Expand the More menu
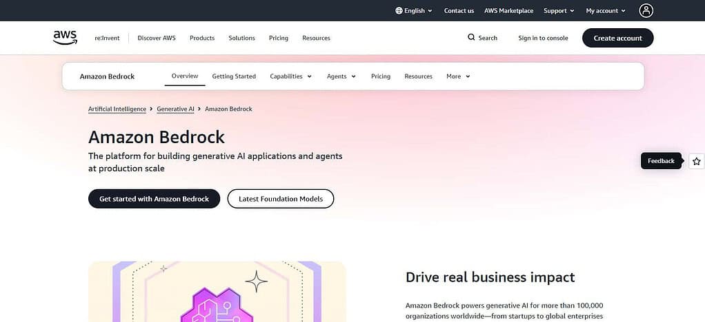This screenshot has width=705, height=322. pyautogui.click(x=458, y=76)
